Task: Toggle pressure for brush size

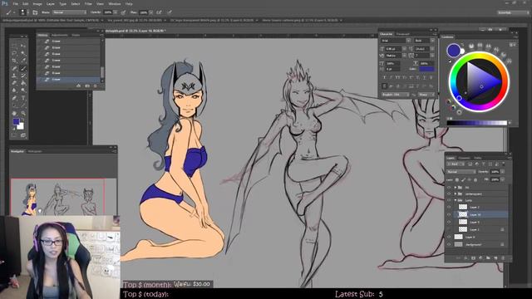Action: [169, 12]
